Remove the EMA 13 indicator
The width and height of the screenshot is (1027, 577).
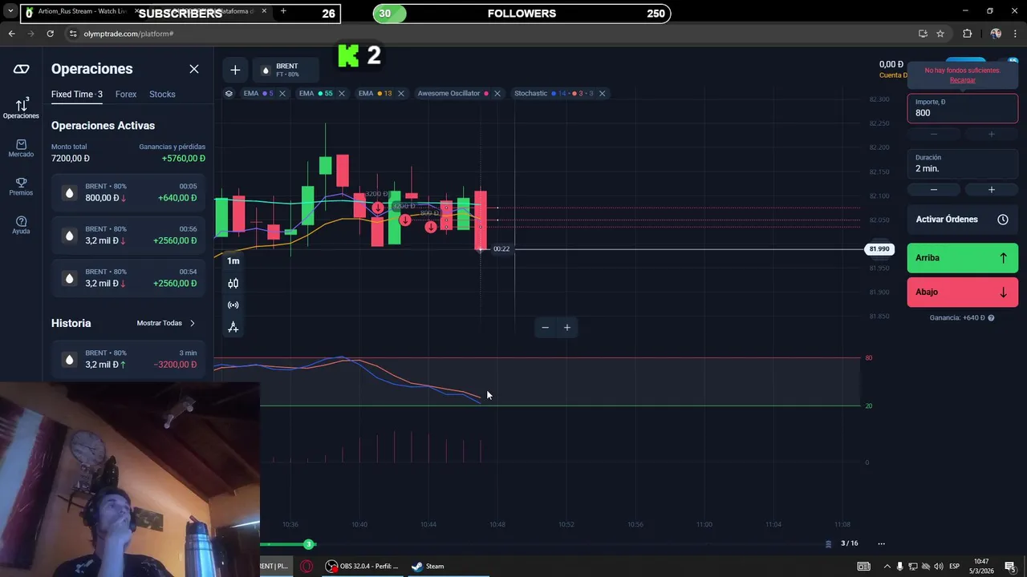tap(400, 94)
